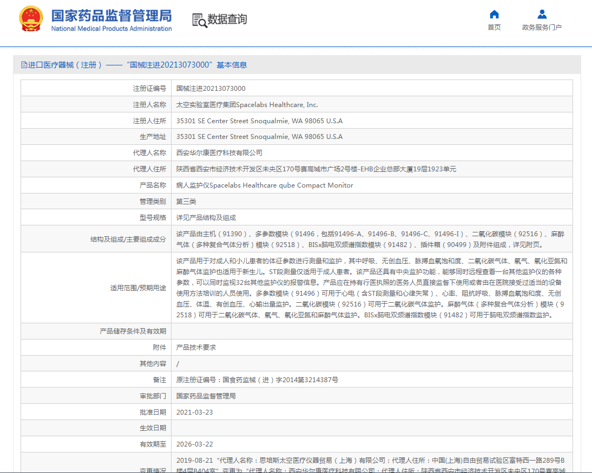Go to 首页 via the home icon
This screenshot has width=592, height=473.
(494, 15)
